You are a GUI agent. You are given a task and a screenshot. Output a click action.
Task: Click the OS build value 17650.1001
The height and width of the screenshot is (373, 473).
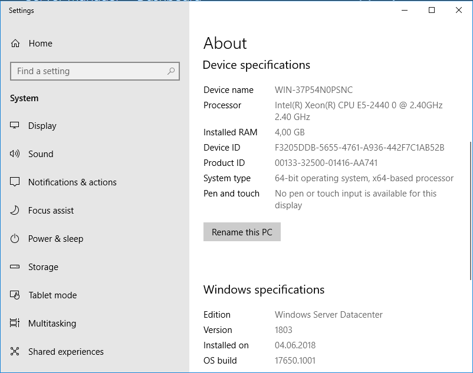tap(295, 361)
